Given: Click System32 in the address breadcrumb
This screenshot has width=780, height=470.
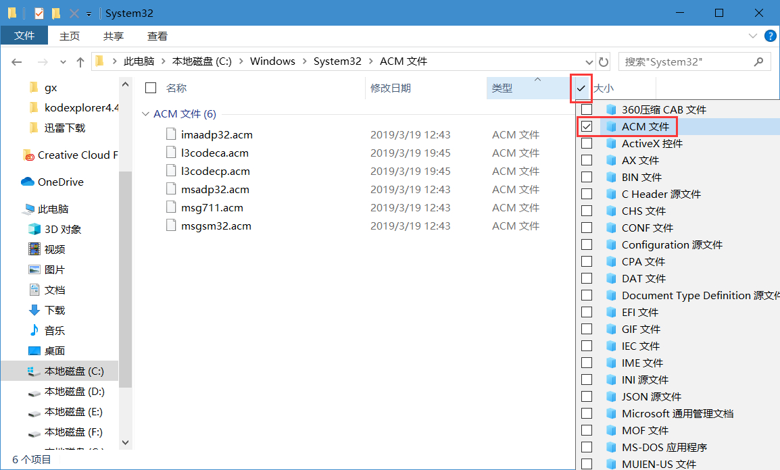Looking at the screenshot, I should 337,61.
